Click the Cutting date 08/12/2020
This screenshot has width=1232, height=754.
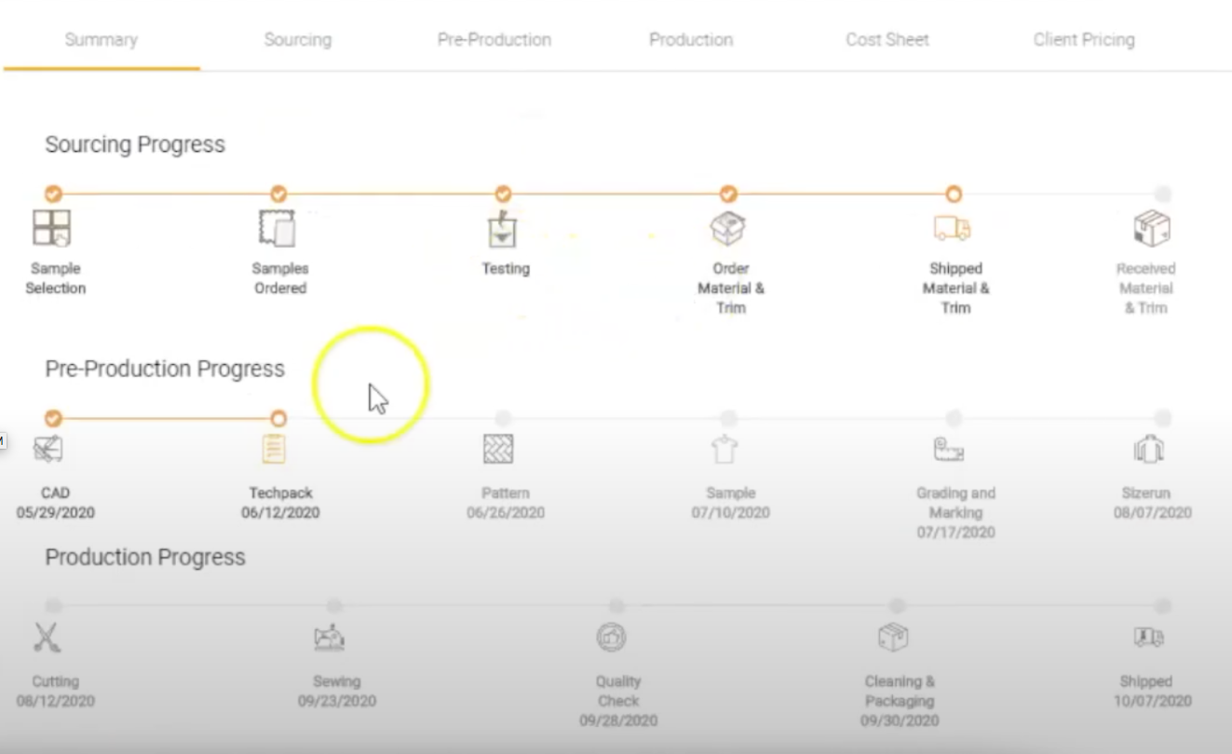[x=55, y=701]
